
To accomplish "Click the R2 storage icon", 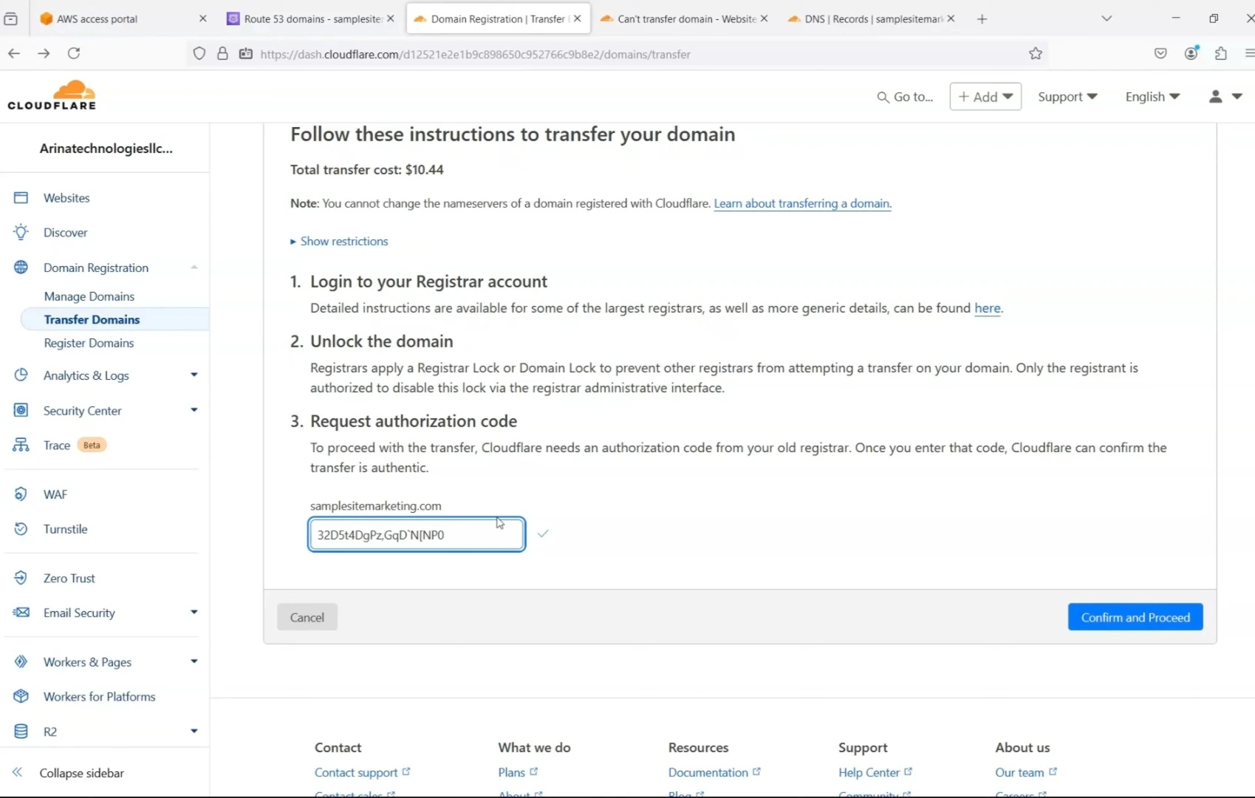I will point(21,731).
